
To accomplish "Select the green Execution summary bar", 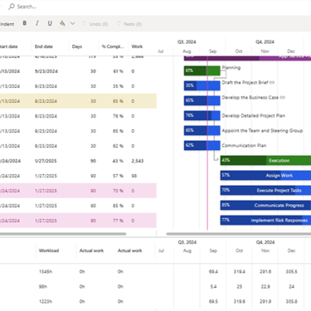I will pos(265,160).
